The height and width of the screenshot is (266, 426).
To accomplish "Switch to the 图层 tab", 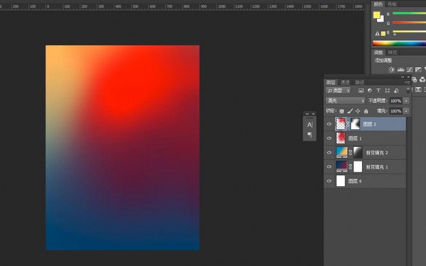I will point(331,82).
